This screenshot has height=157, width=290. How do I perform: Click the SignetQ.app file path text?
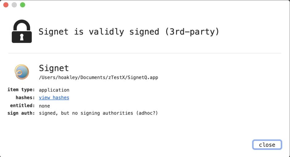click(98, 78)
